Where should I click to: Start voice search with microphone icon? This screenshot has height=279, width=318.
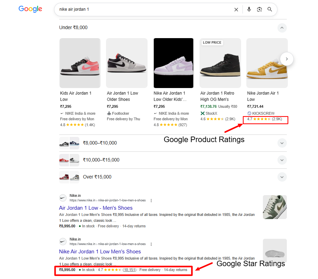[249, 9]
